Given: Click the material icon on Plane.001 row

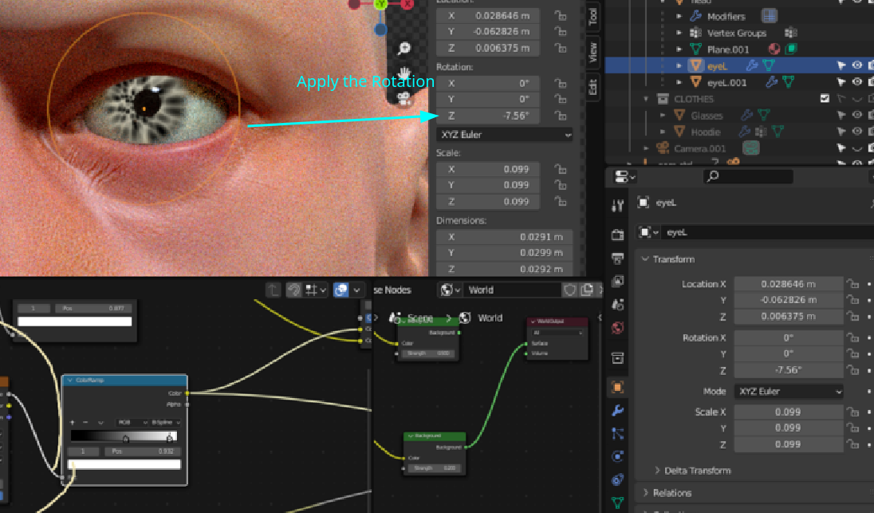Looking at the screenshot, I should point(774,49).
